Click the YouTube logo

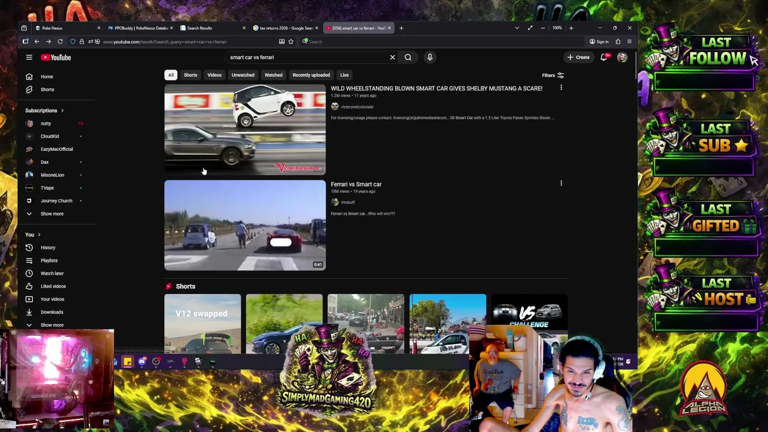tap(56, 58)
